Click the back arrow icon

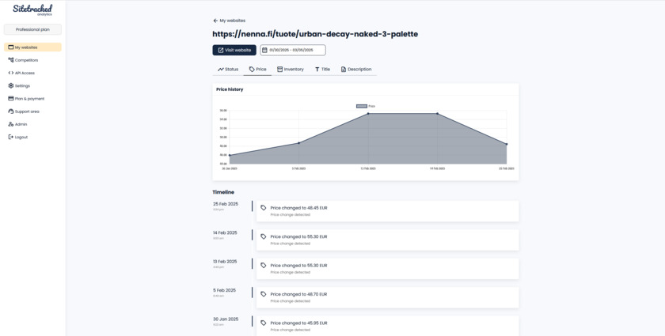(215, 21)
